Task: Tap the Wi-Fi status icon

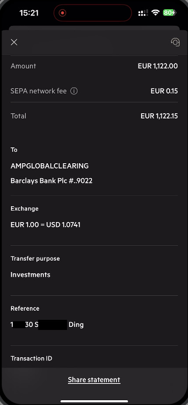Action: pyautogui.click(x=156, y=12)
